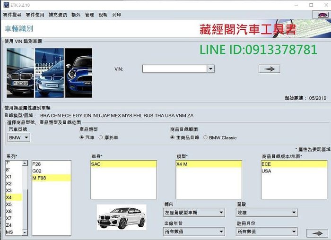The width and height of the screenshot is (331, 240).
Task: Click inside the VIN input field
Action: [x=174, y=69]
